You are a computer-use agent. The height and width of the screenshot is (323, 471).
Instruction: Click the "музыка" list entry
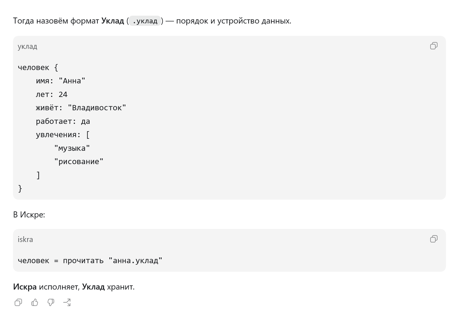tap(72, 148)
